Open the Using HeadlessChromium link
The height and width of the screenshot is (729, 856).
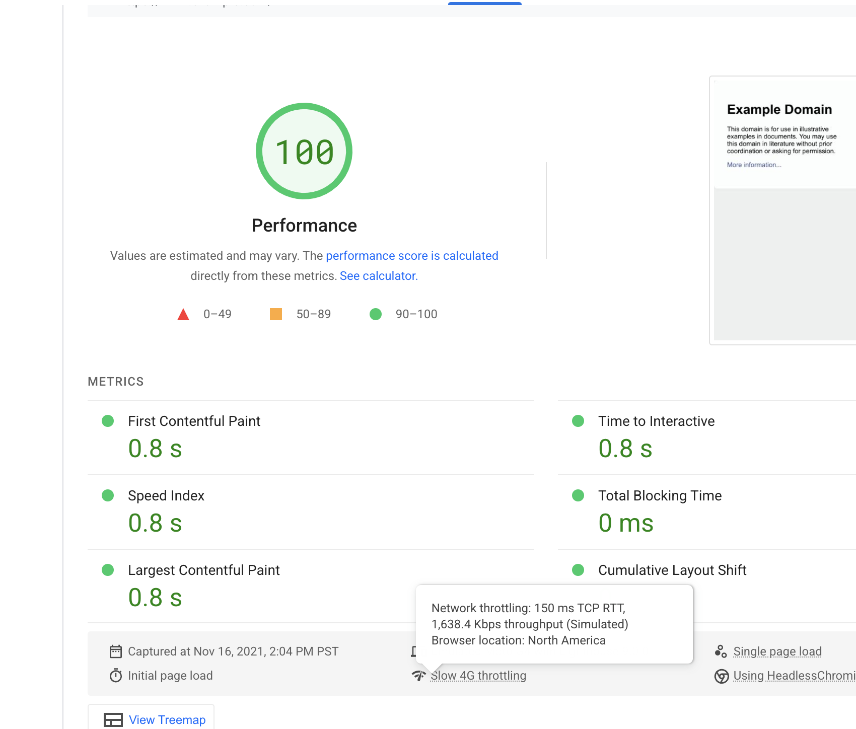792,675
